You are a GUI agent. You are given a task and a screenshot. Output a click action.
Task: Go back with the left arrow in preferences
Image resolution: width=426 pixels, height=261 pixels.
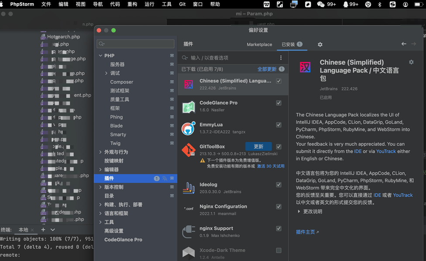(404, 44)
